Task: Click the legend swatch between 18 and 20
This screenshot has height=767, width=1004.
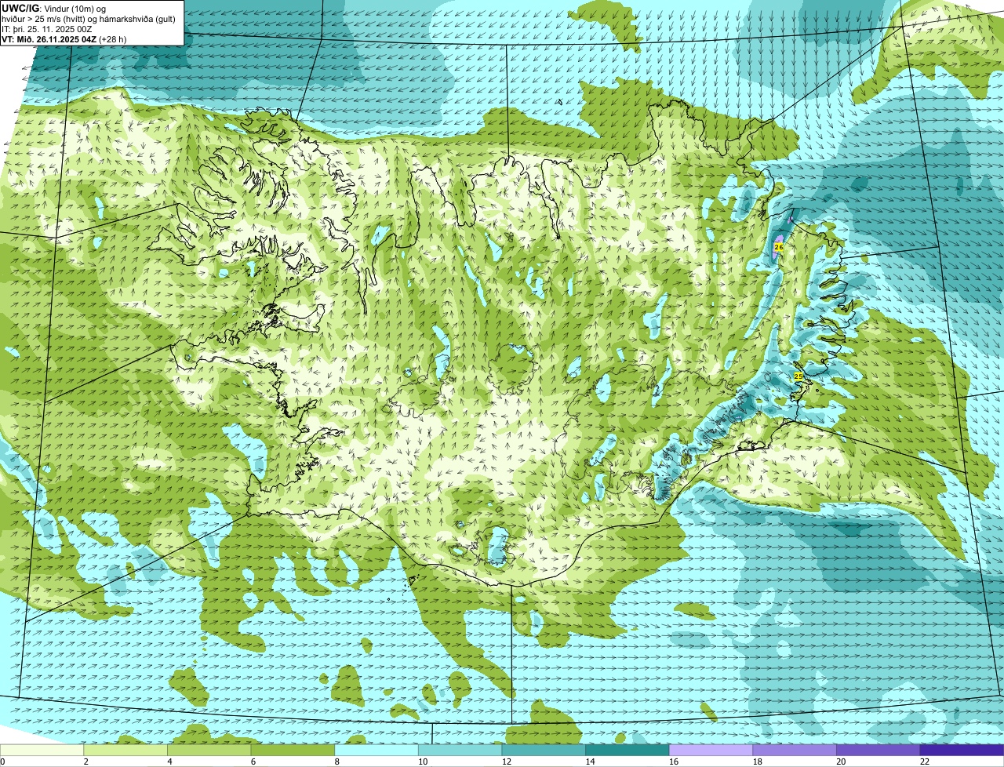Action: pyautogui.click(x=795, y=750)
